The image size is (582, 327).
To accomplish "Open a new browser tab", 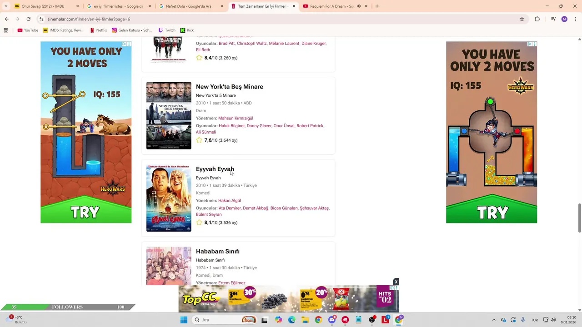I will pos(377,6).
